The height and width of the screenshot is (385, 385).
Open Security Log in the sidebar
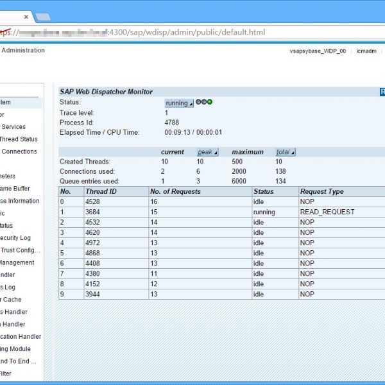click(x=15, y=238)
